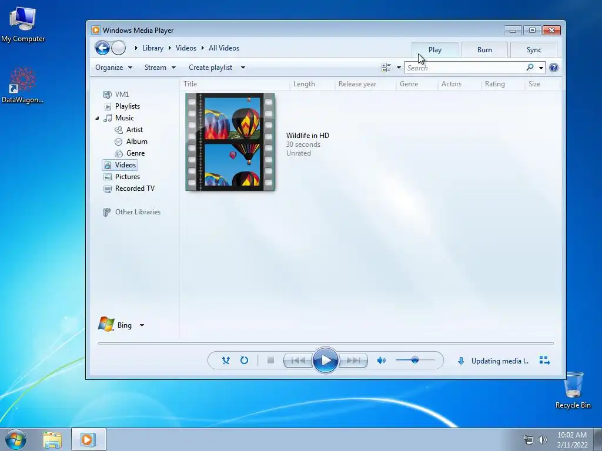Select VM1 library in the sidebar

click(116, 95)
